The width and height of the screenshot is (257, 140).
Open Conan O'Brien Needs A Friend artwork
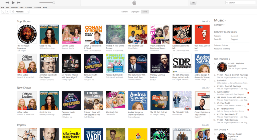93,34
